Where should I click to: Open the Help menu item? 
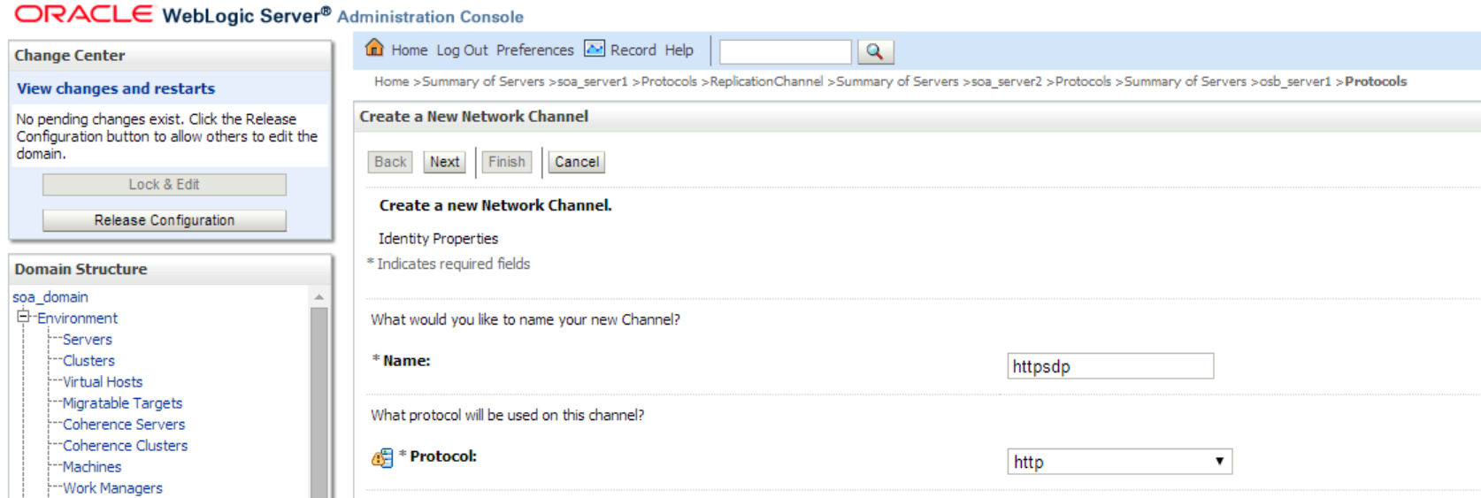click(x=679, y=50)
